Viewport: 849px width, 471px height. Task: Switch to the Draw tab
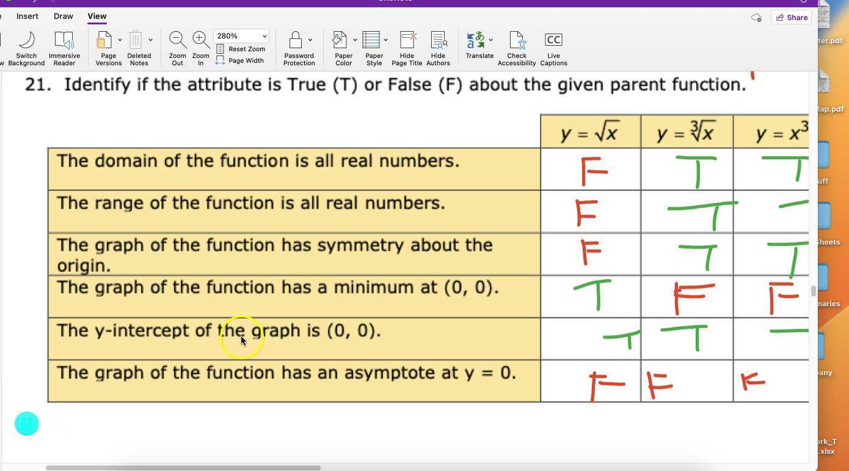(63, 16)
